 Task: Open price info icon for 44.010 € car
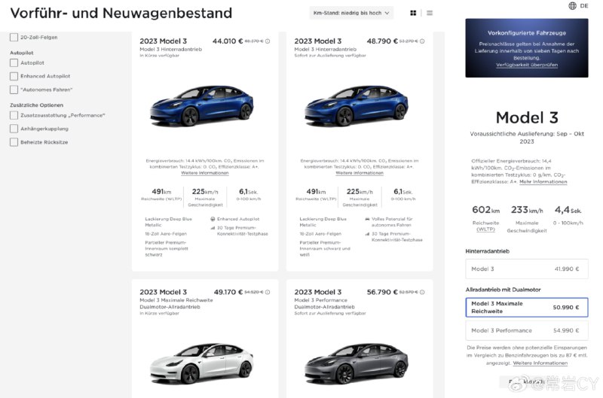268,41
